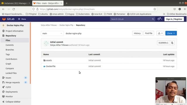Click the browser forward arrow
The height and width of the screenshot is (105, 187).
coord(8,9)
